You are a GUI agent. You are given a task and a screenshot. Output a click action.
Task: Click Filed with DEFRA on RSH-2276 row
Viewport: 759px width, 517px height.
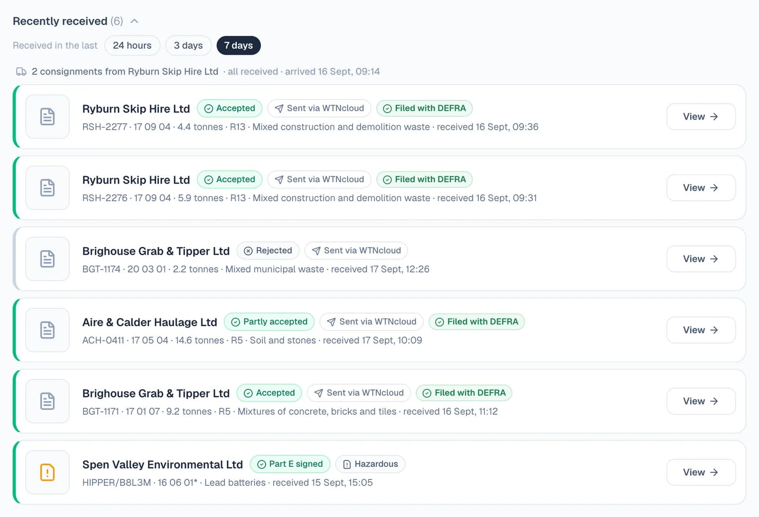pyautogui.click(x=425, y=179)
